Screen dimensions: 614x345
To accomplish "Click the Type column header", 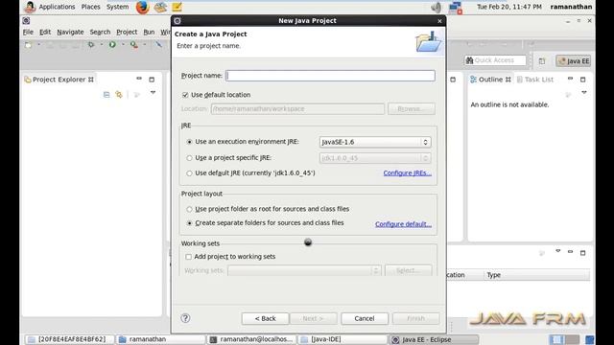I will 536,275.
